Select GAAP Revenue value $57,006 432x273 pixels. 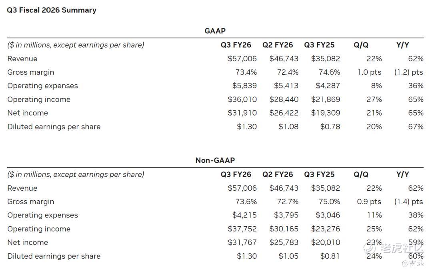pos(242,59)
